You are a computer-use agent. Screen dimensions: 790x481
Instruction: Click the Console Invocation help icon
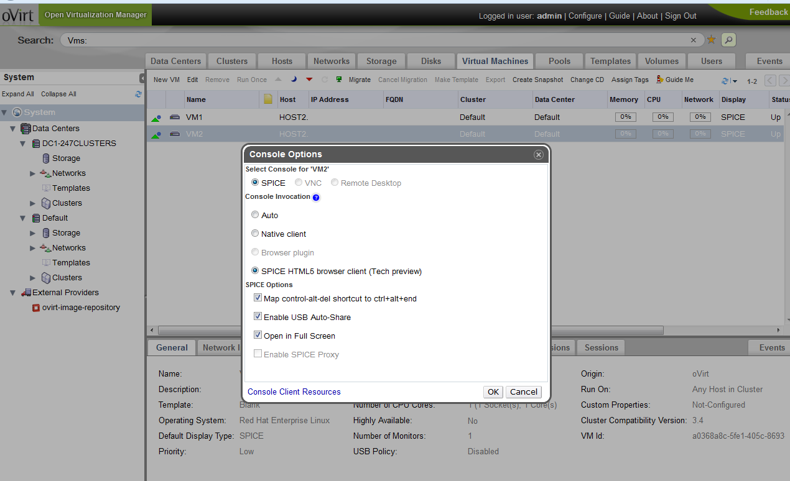316,198
